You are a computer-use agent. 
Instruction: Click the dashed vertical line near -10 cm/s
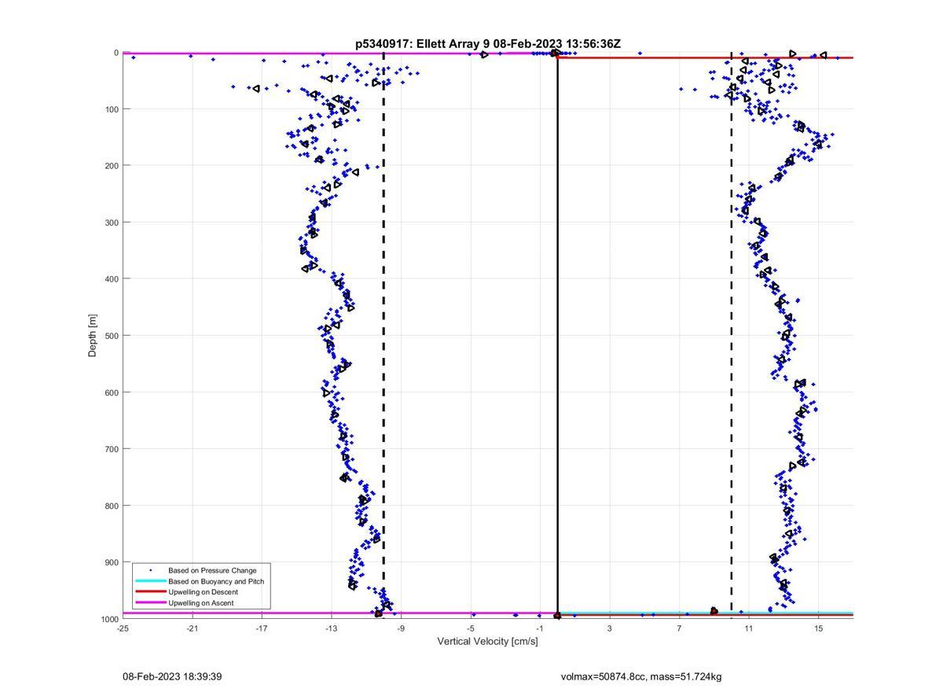point(383,336)
